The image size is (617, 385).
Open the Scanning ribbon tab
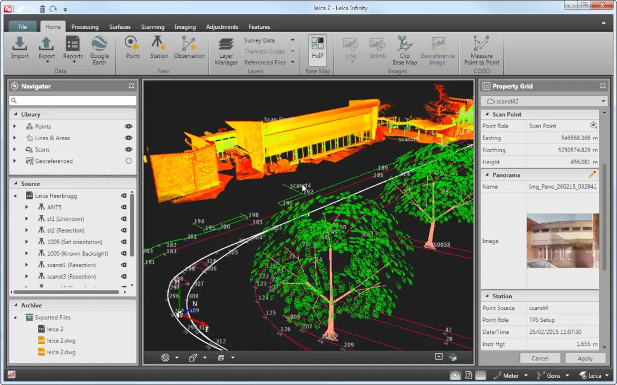pyautogui.click(x=152, y=27)
